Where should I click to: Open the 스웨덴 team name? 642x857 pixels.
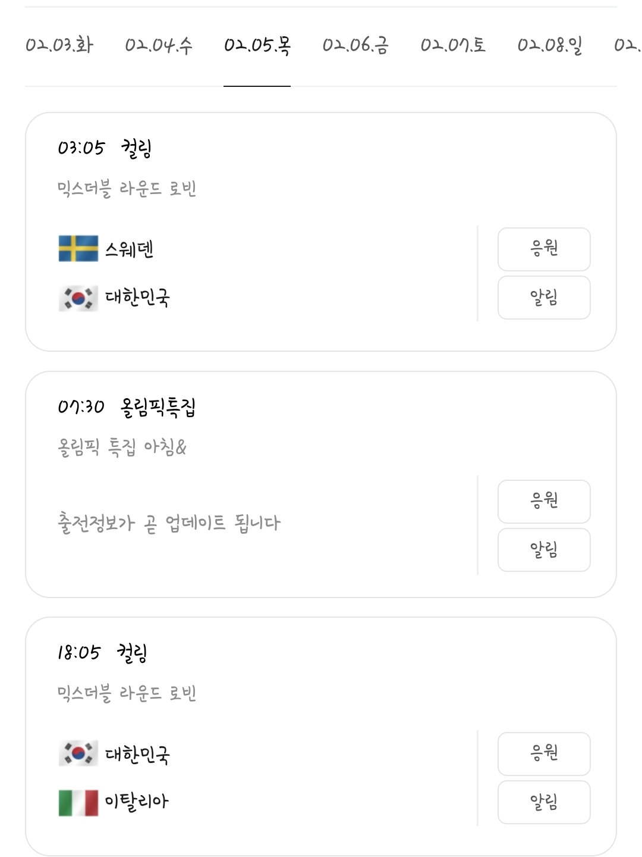[x=130, y=249]
